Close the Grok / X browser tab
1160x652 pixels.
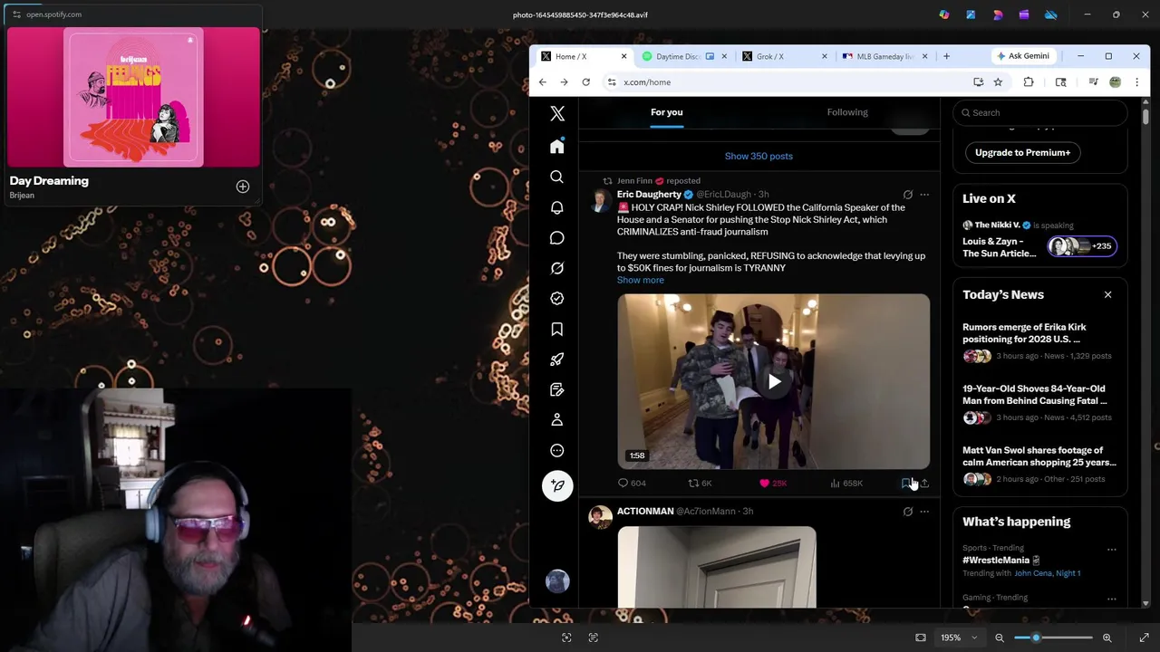(824, 56)
